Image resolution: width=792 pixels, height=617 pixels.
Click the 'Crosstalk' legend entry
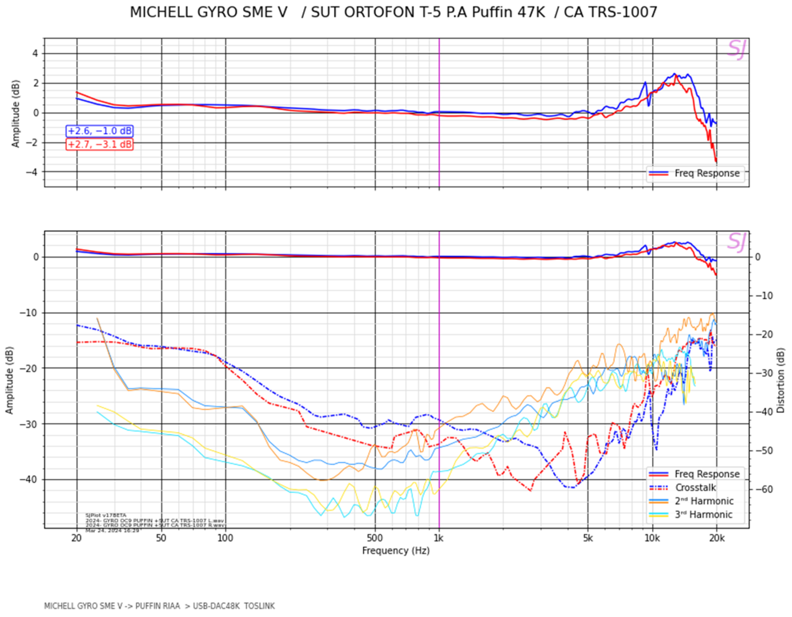coord(695,487)
